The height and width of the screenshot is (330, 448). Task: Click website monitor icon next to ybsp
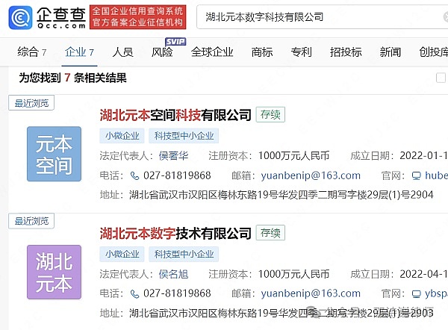pos(417,293)
